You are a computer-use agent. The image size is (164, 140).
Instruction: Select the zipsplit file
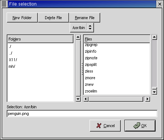point(117,64)
